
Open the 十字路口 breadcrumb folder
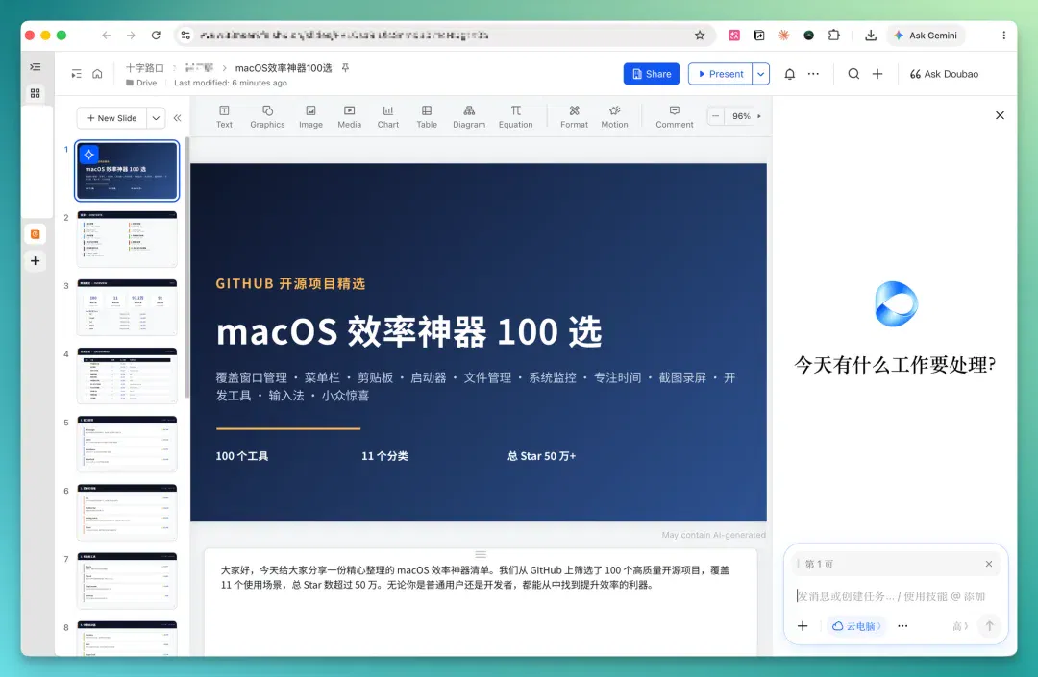click(145, 68)
